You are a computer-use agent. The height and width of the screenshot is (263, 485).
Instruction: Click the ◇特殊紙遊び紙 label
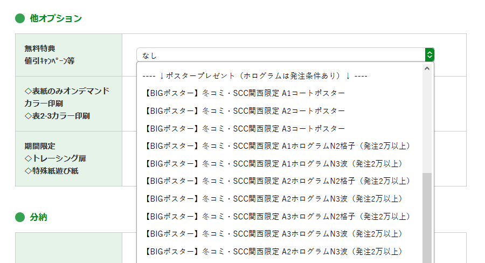click(51, 171)
